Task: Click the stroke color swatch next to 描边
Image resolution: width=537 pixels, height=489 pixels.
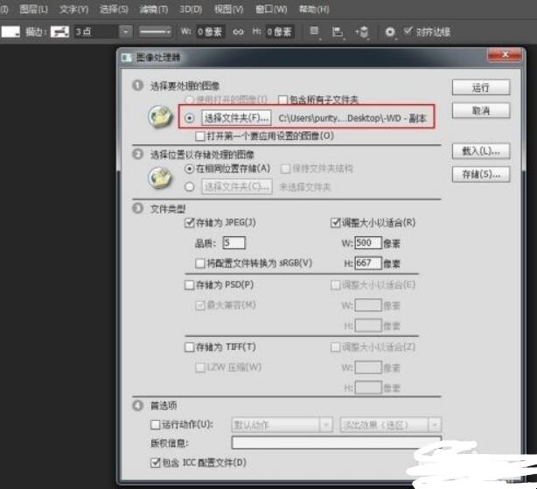Action: click(x=59, y=31)
